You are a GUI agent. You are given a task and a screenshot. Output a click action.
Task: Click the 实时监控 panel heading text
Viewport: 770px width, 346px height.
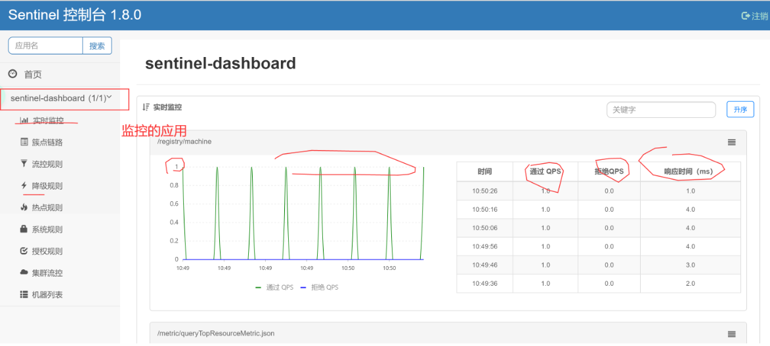[x=167, y=107]
